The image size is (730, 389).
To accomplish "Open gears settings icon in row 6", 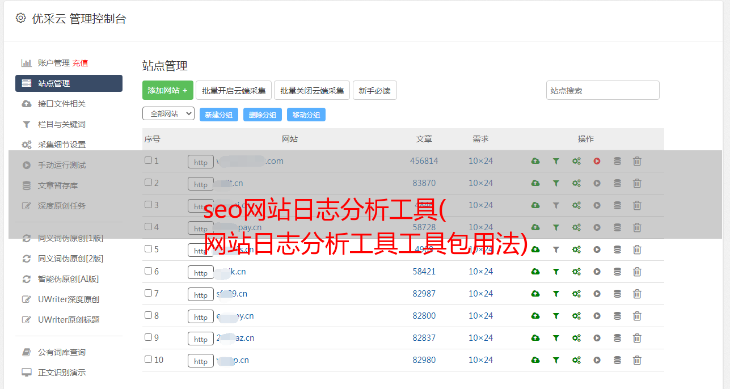I will click(x=576, y=272).
